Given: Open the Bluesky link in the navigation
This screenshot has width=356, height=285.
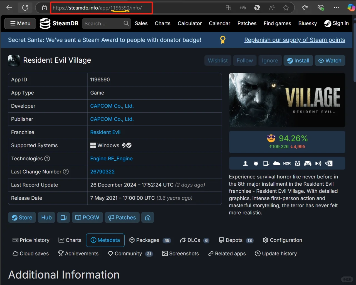Looking at the screenshot, I should (308, 23).
